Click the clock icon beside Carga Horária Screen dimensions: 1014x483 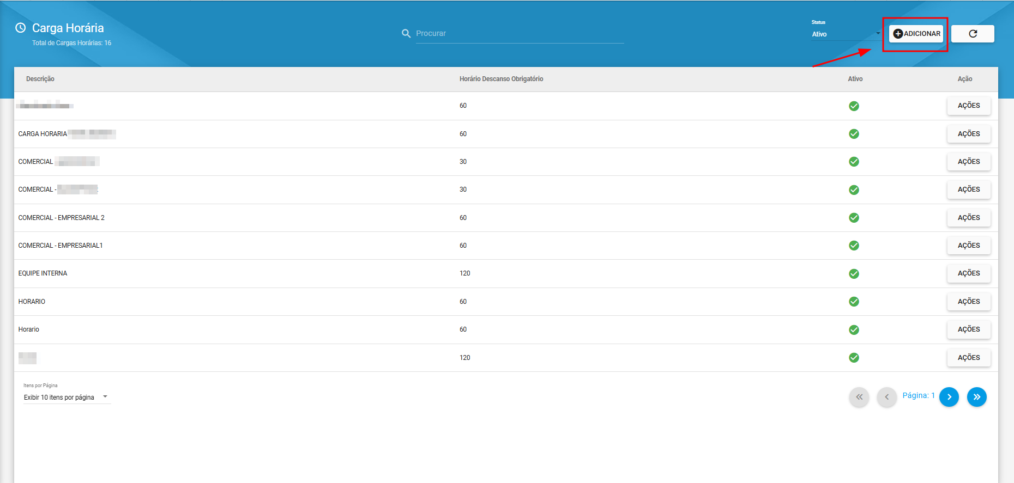click(x=21, y=28)
